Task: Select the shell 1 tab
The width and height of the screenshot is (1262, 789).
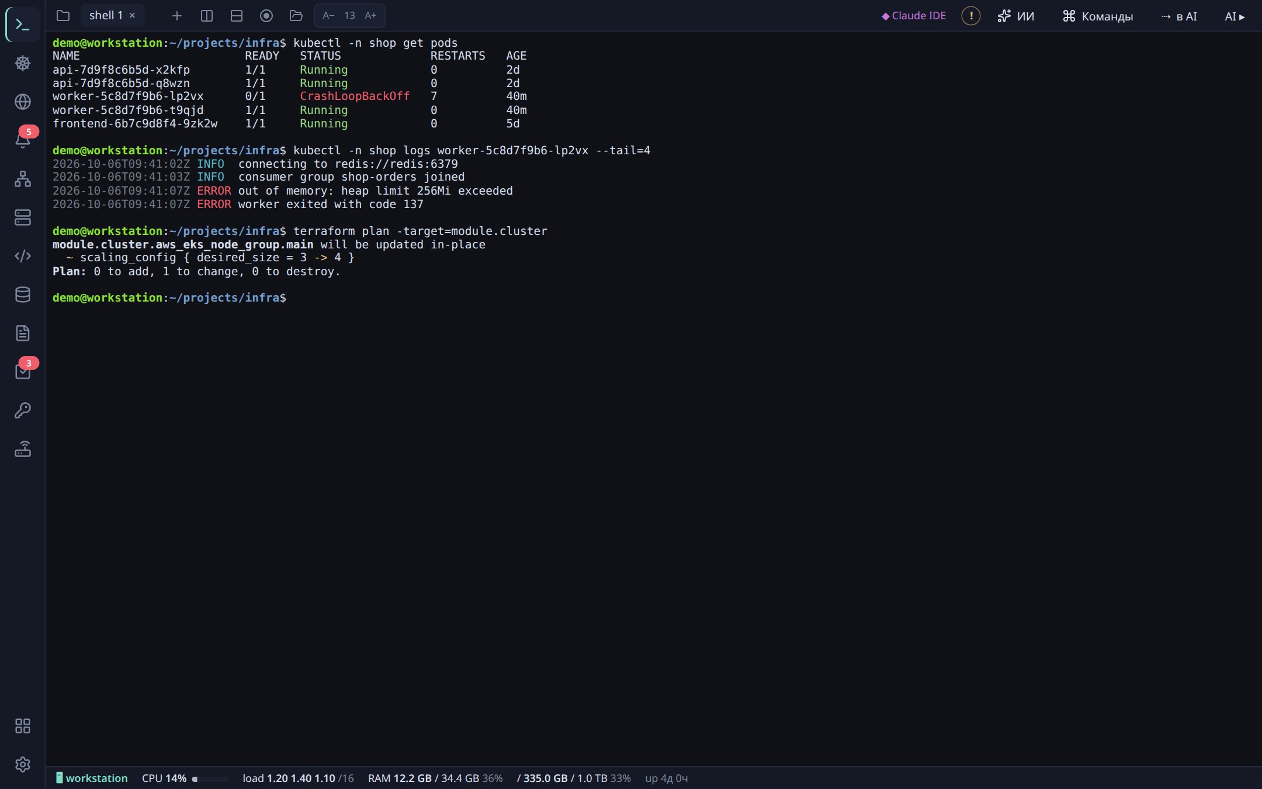Action: click(x=106, y=16)
